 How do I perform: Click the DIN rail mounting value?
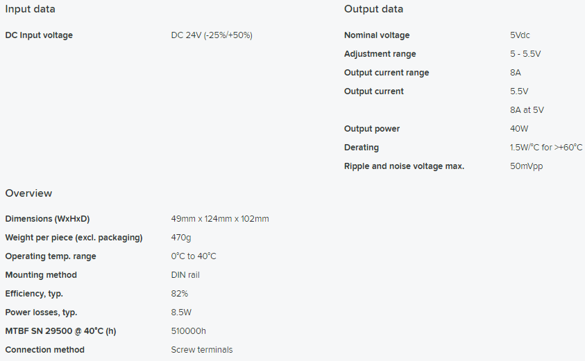click(185, 275)
